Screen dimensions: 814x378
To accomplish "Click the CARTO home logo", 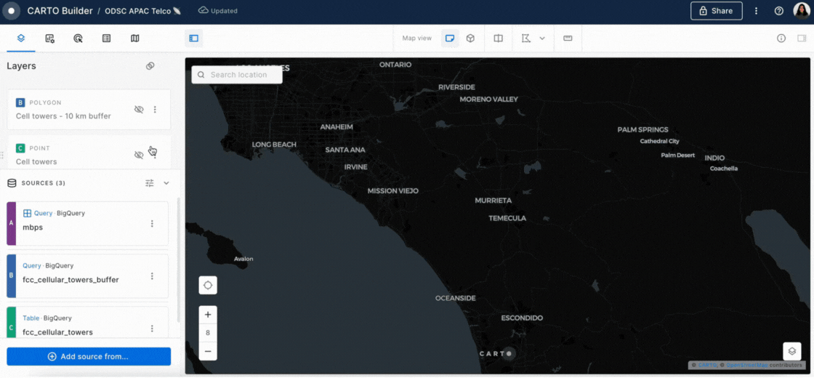I will (11, 10).
